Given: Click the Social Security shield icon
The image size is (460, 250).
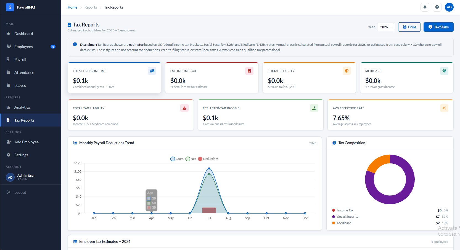Looking at the screenshot, I should (347, 71).
